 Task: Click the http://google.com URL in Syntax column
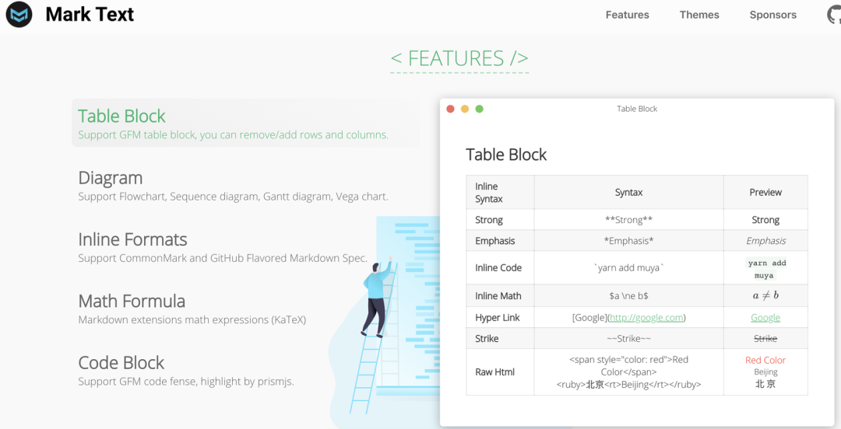[x=646, y=318]
